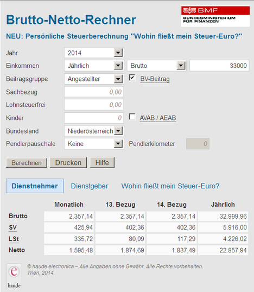Viewport: 254px width, 292px height.
Task: Expand the Pendlerpauschale Keine dropdown
Action: 94,144
